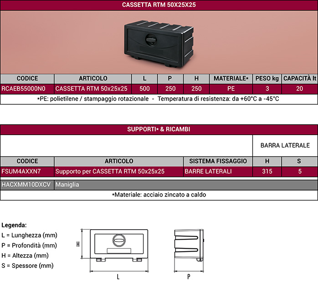This screenshot has width=318, height=292.
Task: Click the MATERIALE* column header
Action: pyautogui.click(x=231, y=79)
